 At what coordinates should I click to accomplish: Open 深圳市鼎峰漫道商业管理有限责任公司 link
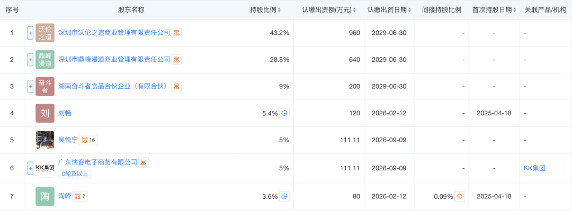point(114,59)
